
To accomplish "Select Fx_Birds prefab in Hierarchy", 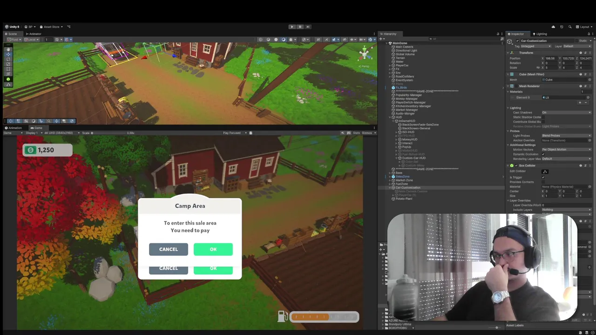I will click(x=401, y=88).
